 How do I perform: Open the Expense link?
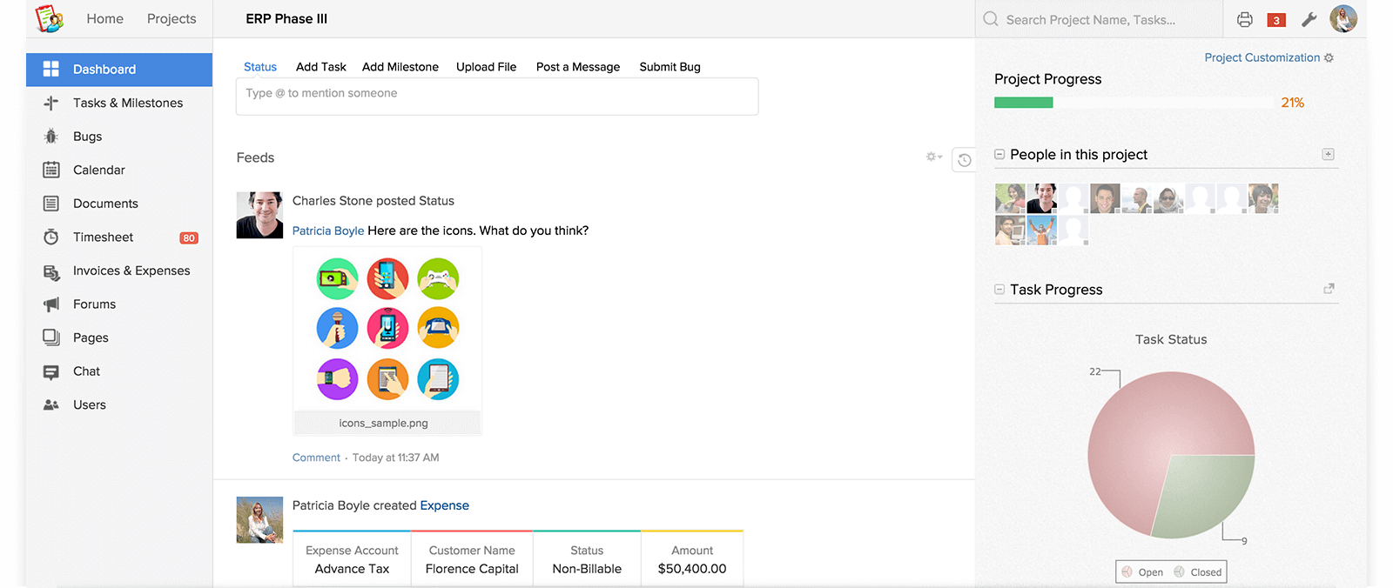tap(445, 505)
